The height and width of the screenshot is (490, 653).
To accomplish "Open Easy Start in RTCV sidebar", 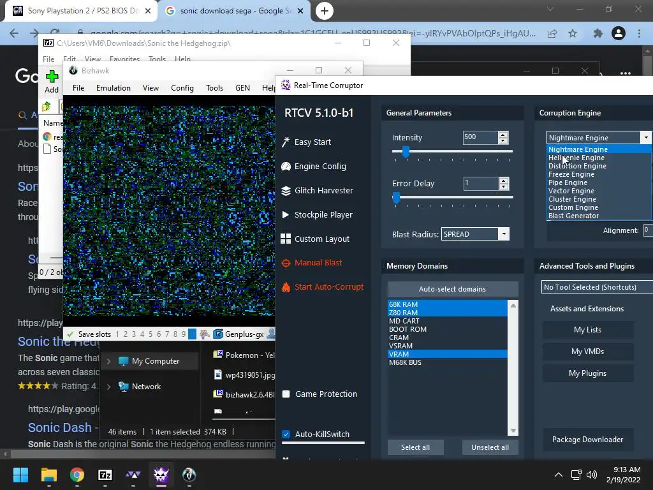I will pyautogui.click(x=307, y=142).
